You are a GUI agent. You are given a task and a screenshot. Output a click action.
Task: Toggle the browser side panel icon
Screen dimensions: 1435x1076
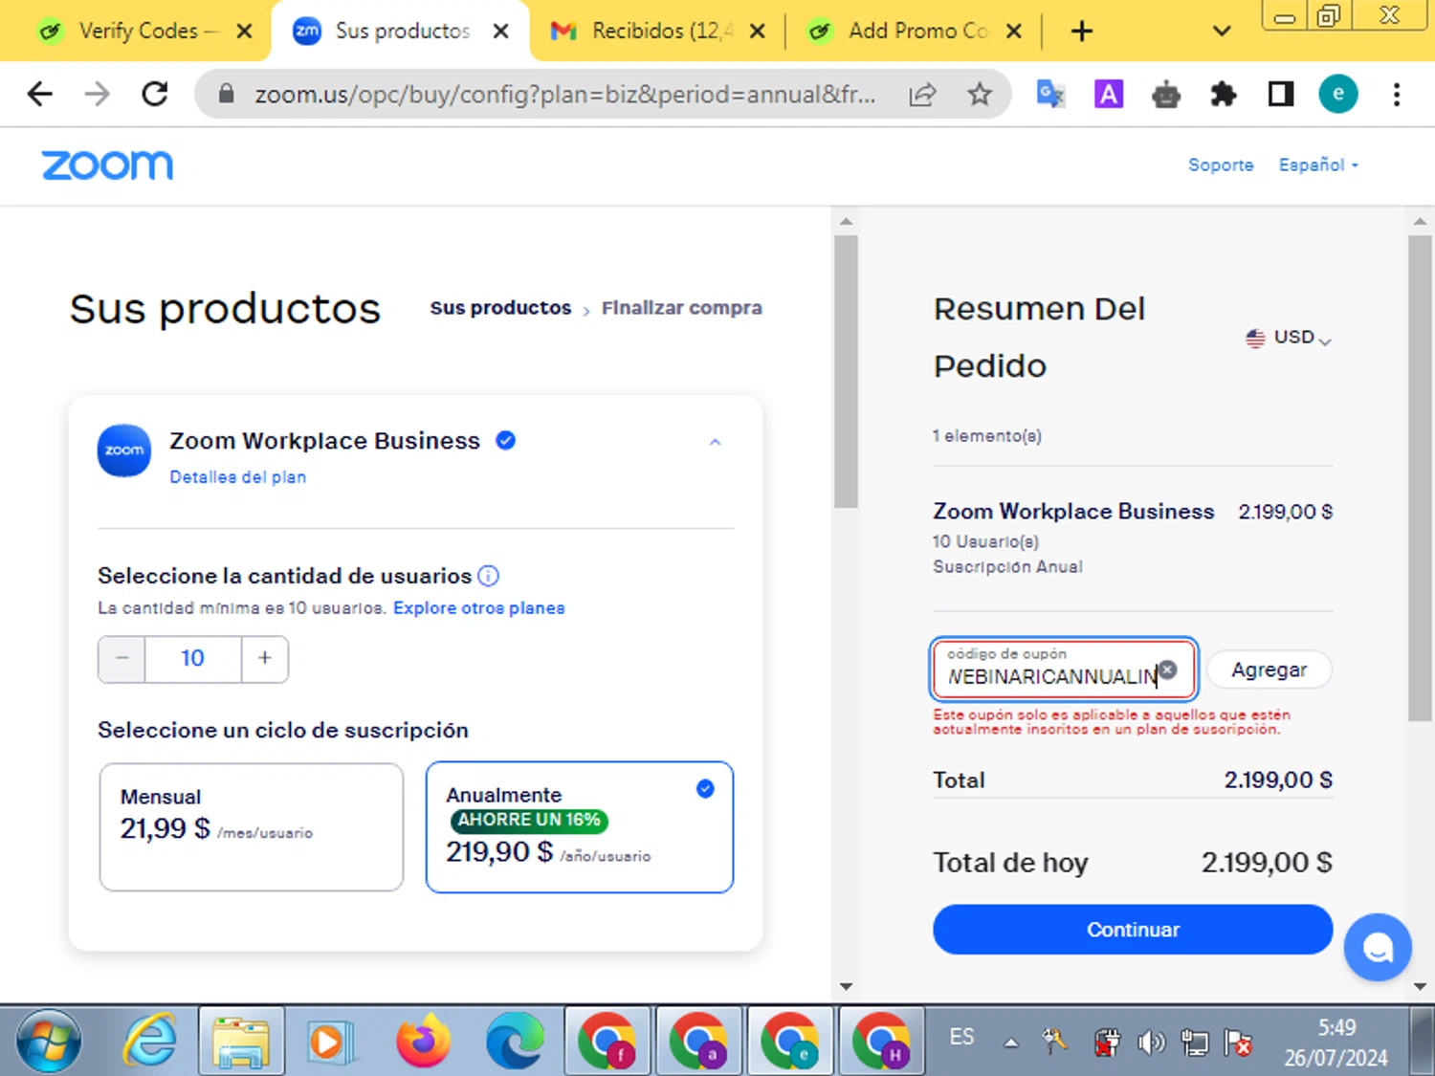coord(1280,94)
